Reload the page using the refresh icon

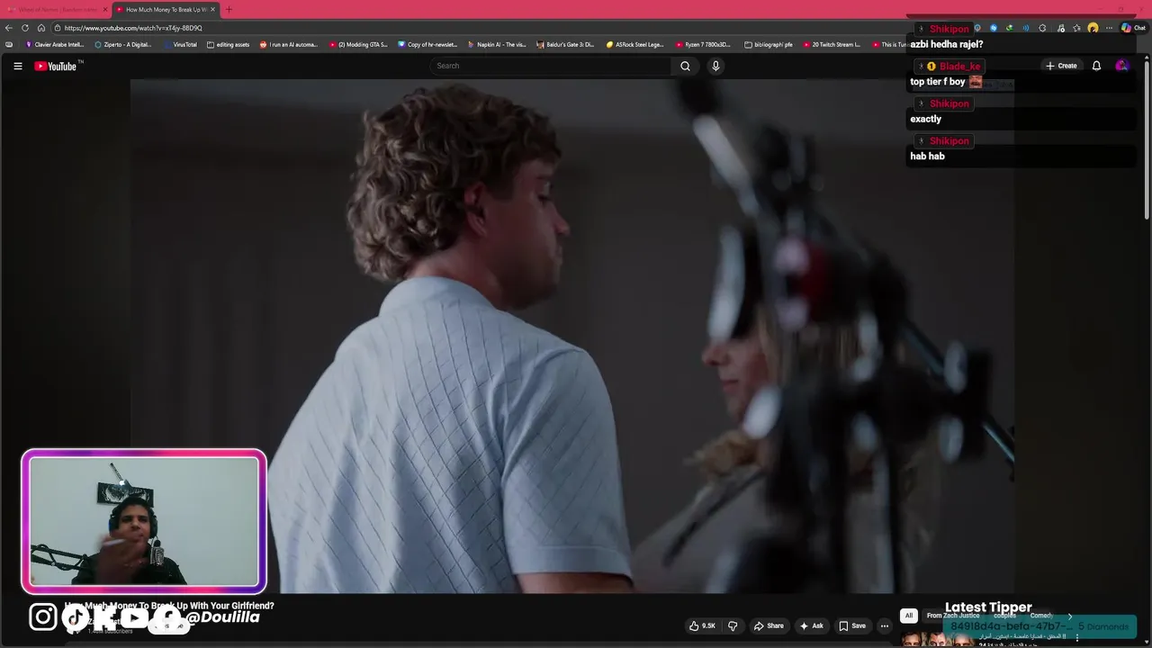[x=25, y=28]
